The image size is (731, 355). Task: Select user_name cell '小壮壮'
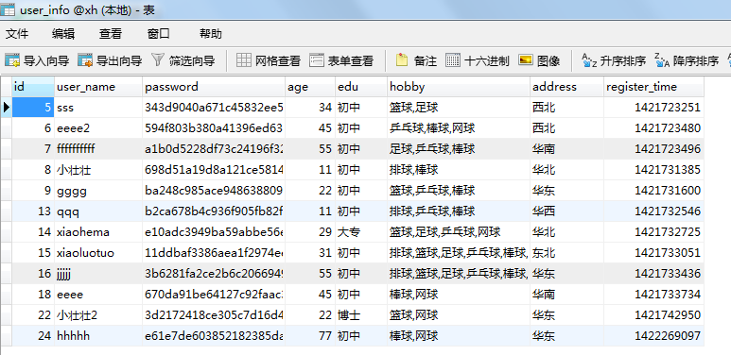click(98, 170)
